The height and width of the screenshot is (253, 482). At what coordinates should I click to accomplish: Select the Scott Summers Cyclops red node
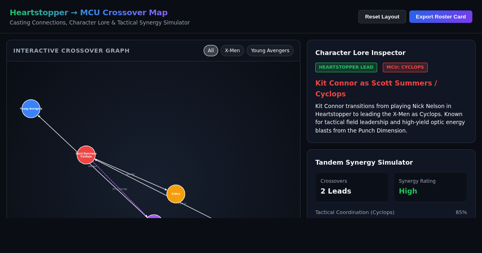(x=86, y=155)
